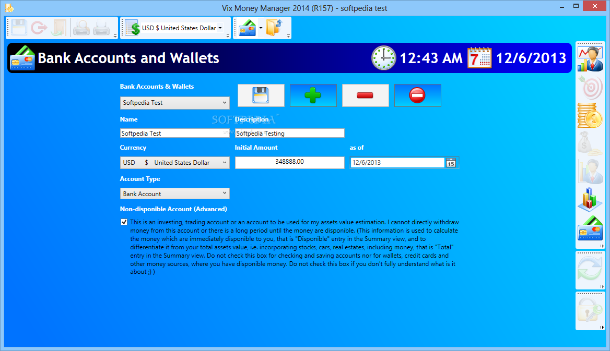Click the green refresh arrows sidebar icon
The image size is (610, 351).
(x=590, y=269)
